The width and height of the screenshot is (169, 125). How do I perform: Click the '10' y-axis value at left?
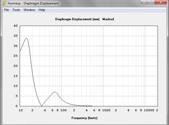pos(16,86)
